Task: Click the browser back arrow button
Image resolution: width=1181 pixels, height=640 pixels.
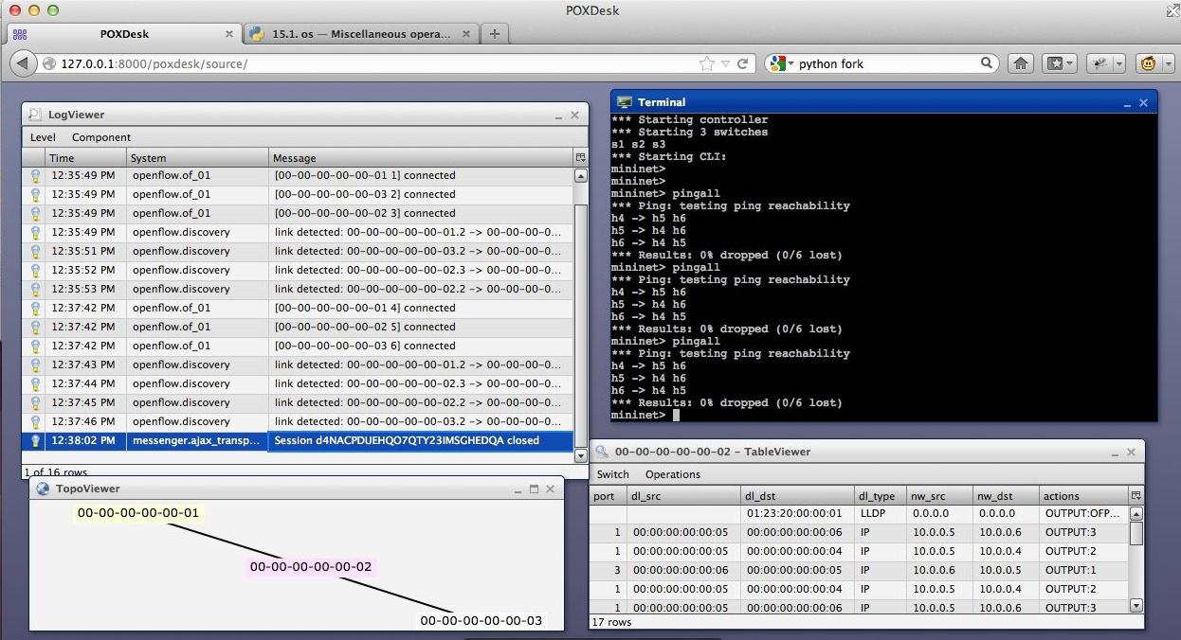Action: pyautogui.click(x=24, y=63)
